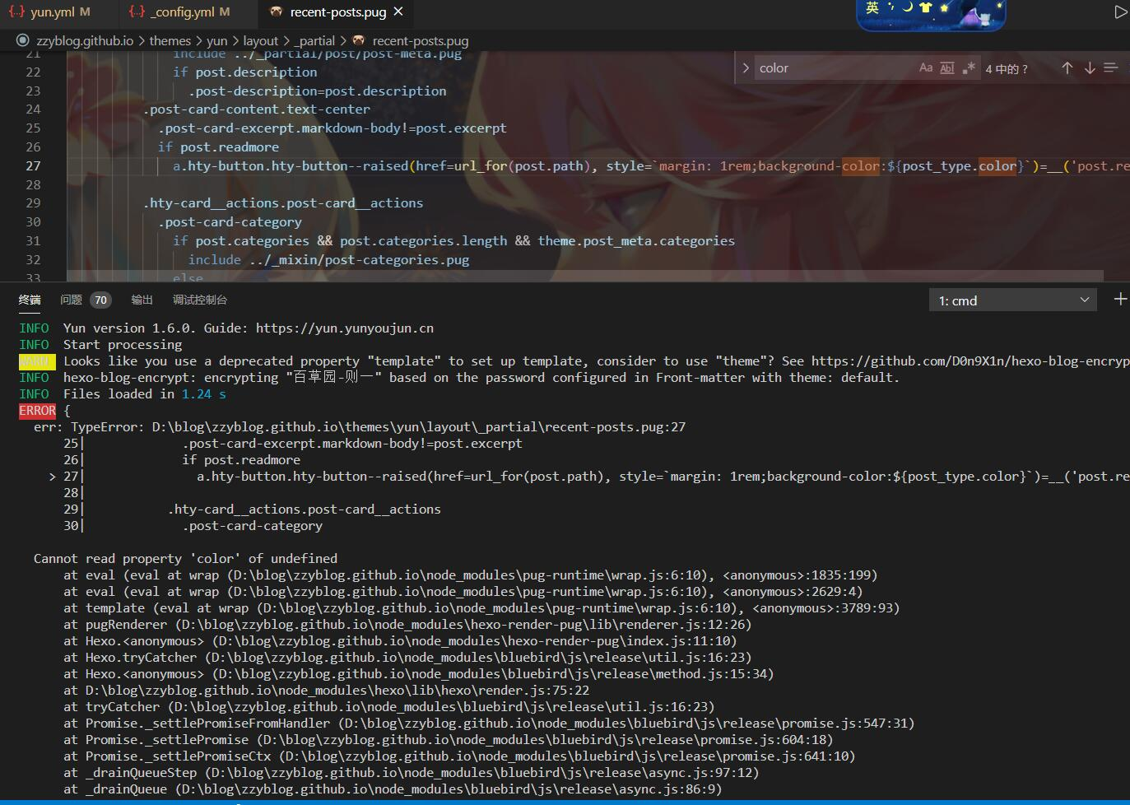1130x805 pixels.
Task: Click recent-posts.pug in the breadcrumb
Action: click(x=420, y=40)
